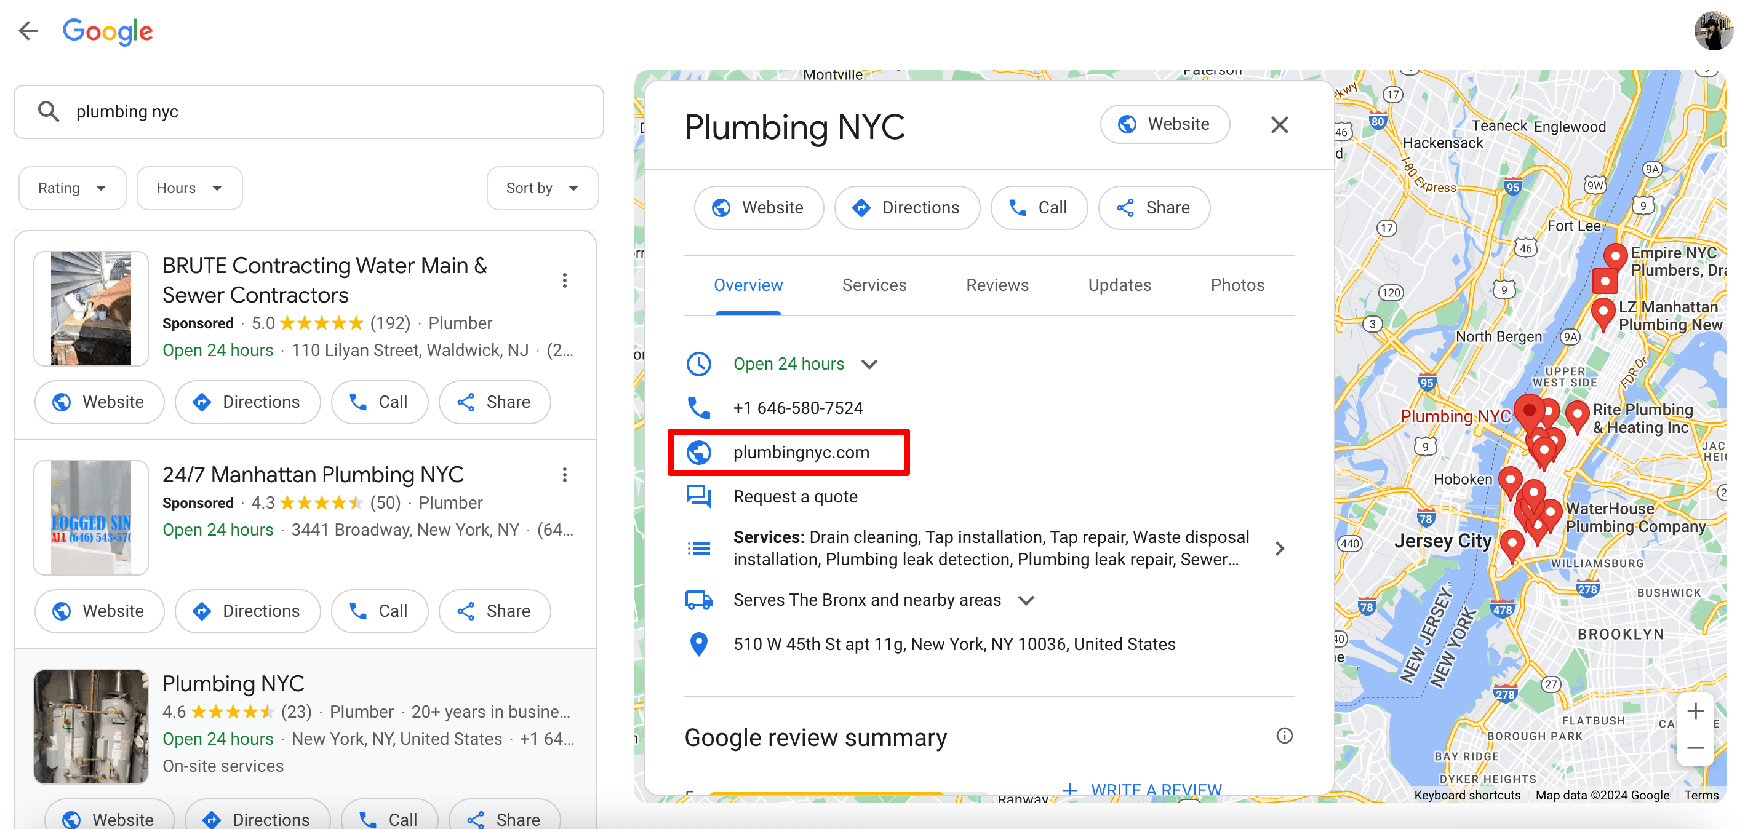Click the location pin icon beside the address
This screenshot has width=1745, height=829.
coord(698,644)
